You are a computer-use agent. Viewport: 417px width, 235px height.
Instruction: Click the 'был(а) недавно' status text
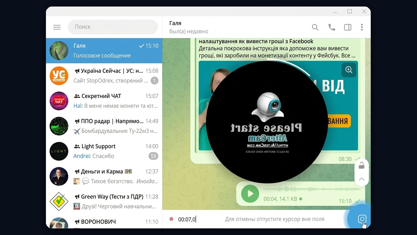(x=189, y=31)
